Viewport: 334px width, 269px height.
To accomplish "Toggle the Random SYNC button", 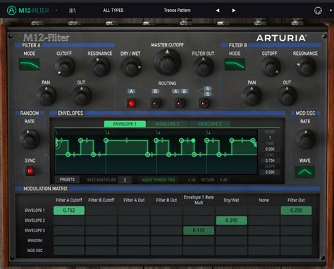I will 30,171.
